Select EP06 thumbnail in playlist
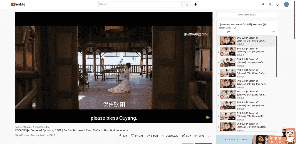Image resolution: width=296 pixels, height=144 pixels. (228, 94)
